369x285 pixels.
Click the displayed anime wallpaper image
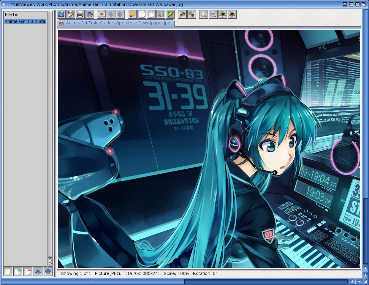(x=209, y=148)
